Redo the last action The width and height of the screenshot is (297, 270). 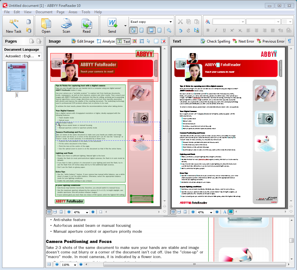(x=189, y=30)
